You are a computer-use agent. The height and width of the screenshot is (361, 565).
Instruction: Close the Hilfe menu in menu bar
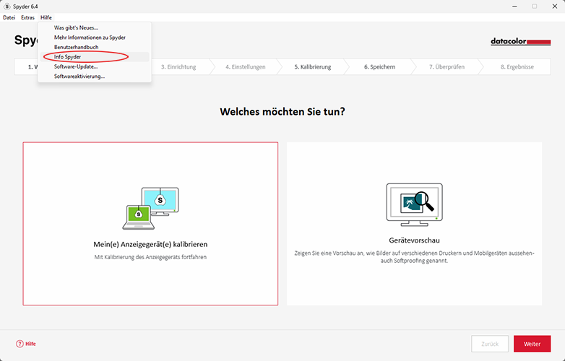coord(46,17)
